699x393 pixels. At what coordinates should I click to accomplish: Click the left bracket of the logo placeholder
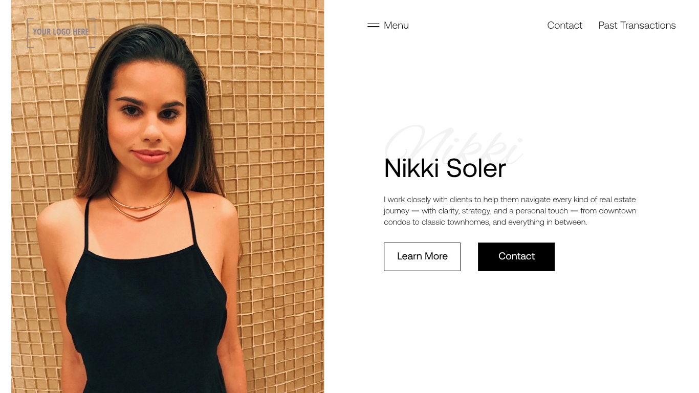click(x=30, y=33)
